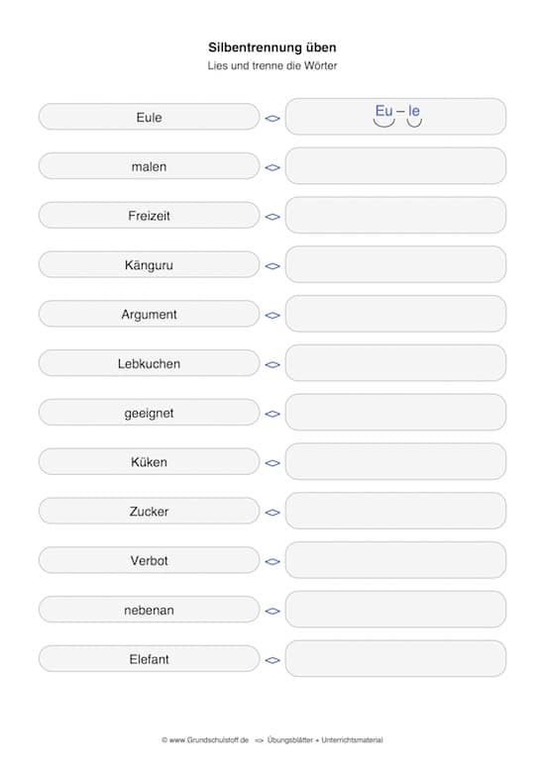
Task: Click the arrow icon next to Eule
Action: click(272, 119)
